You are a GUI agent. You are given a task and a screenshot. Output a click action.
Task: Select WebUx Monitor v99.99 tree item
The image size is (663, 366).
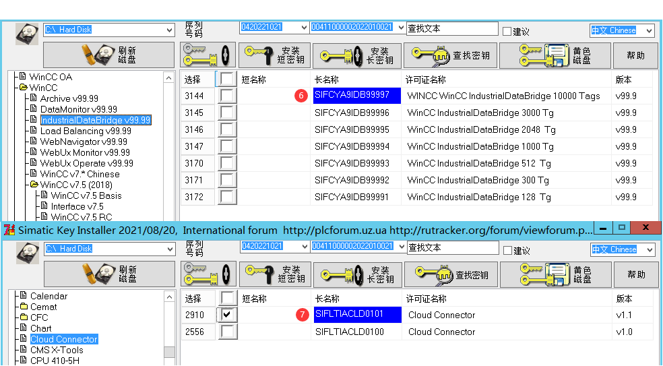click(x=85, y=152)
